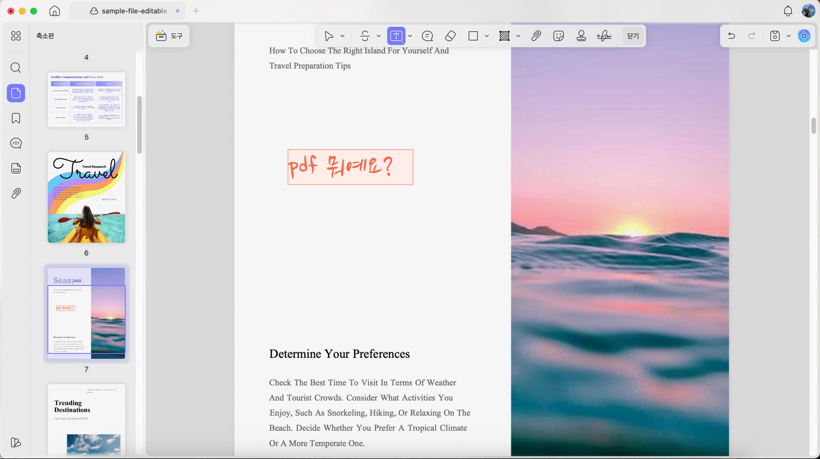Image resolution: width=820 pixels, height=459 pixels.
Task: Select the sticker tool icon
Action: tap(558, 36)
